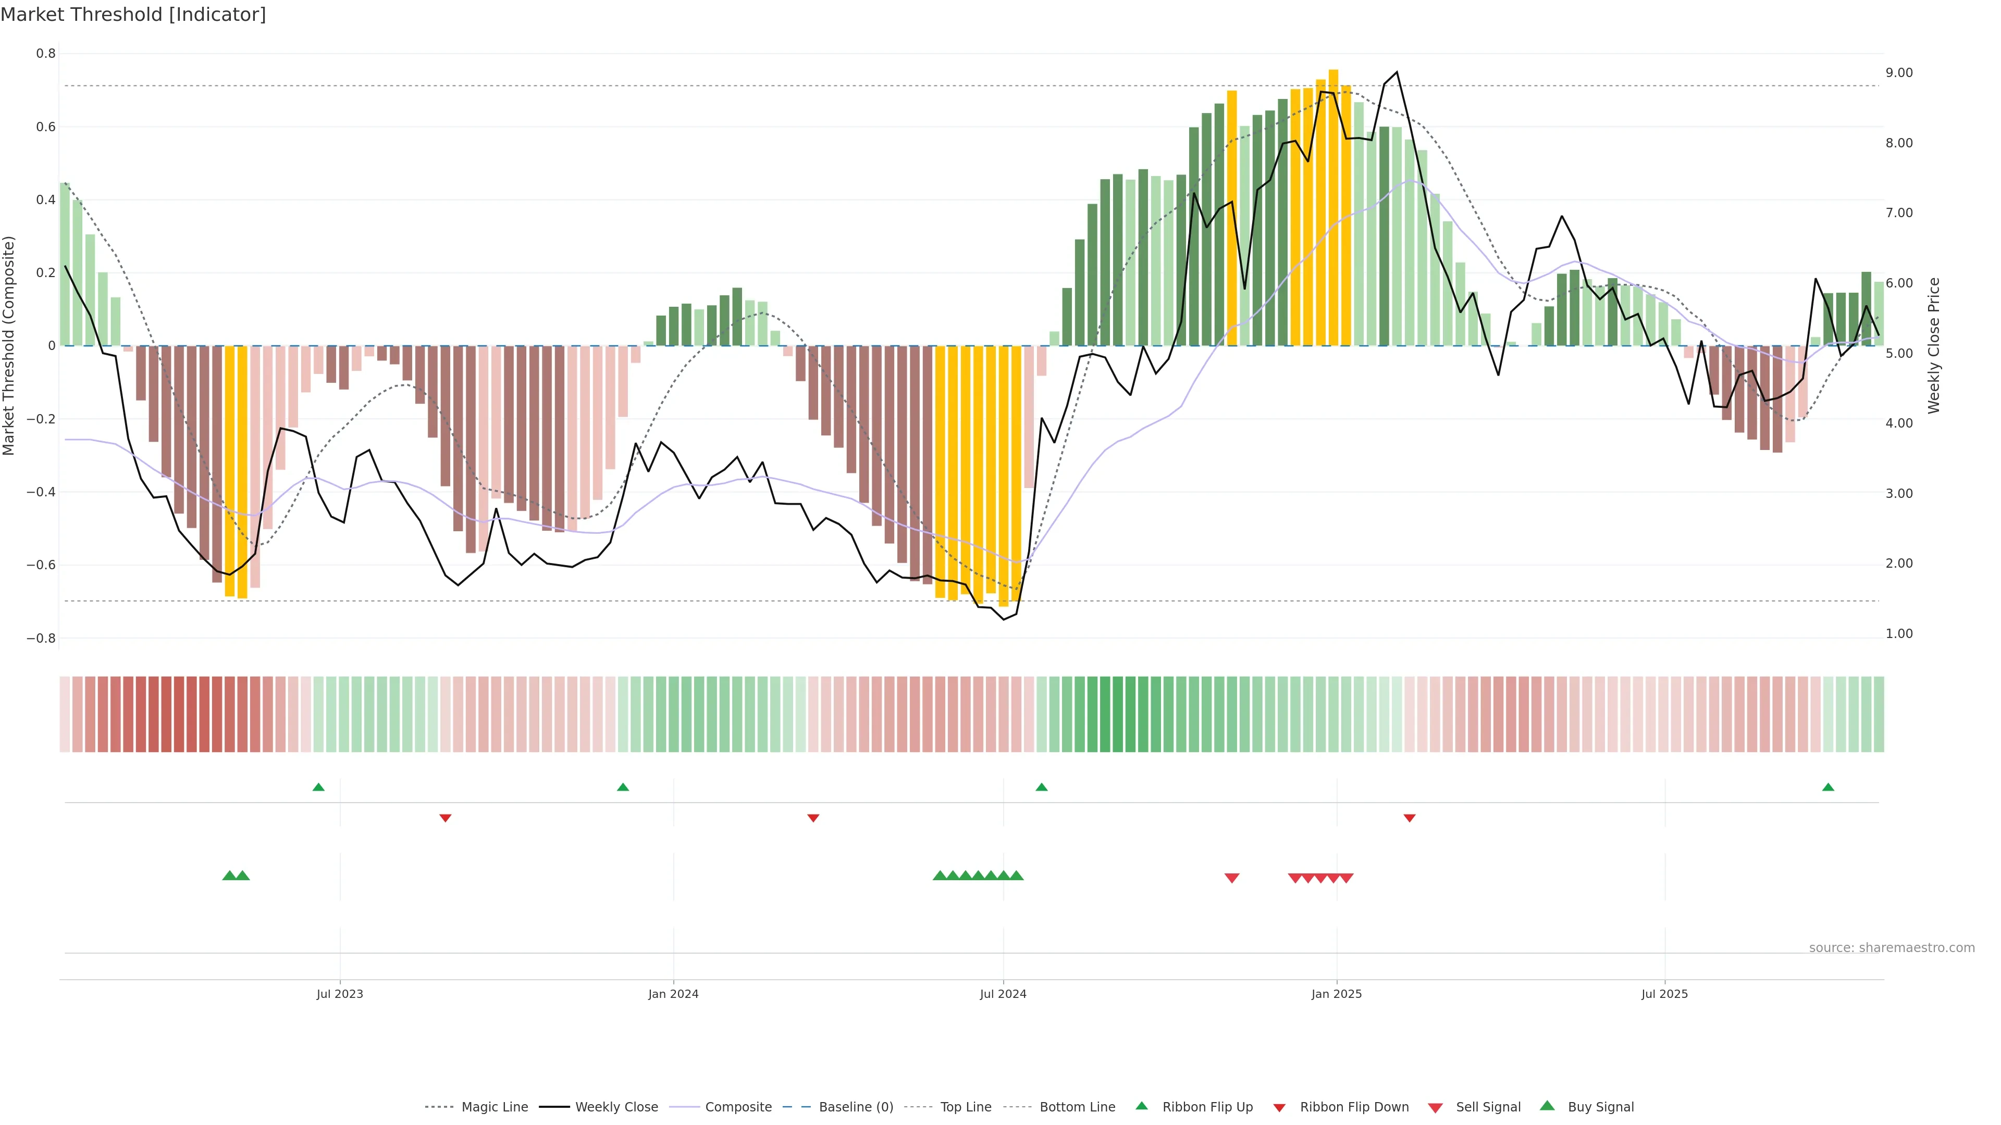This screenshot has width=2001, height=1125.
Task: Click the Ribbon Flip Down legend triangle icon
Action: click(1279, 1108)
